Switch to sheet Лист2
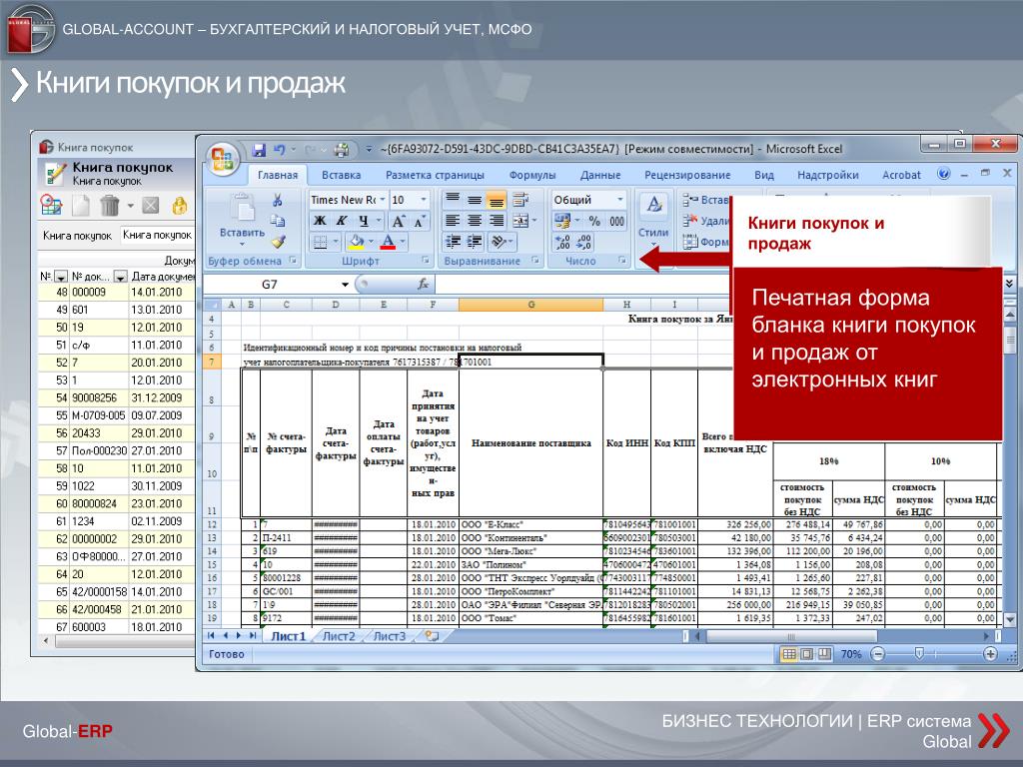Viewport: 1023px width, 767px height. tap(339, 636)
